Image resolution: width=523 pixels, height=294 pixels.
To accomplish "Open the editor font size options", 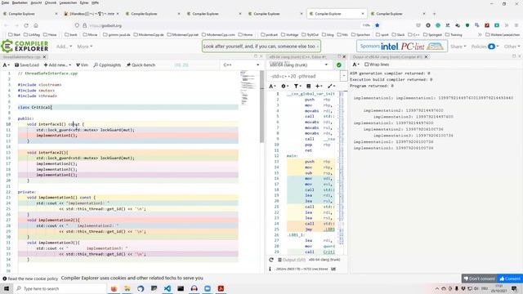I will 6,65.
